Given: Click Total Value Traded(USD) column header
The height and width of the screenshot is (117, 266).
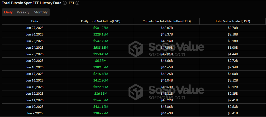Looking at the screenshot, I should (233, 21).
